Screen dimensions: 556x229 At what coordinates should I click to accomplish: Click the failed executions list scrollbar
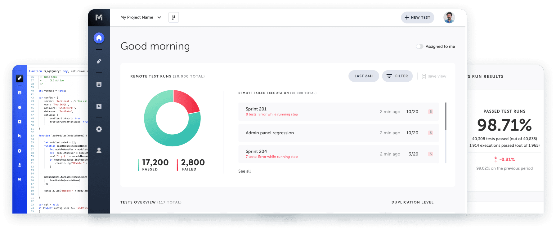pyautogui.click(x=446, y=117)
